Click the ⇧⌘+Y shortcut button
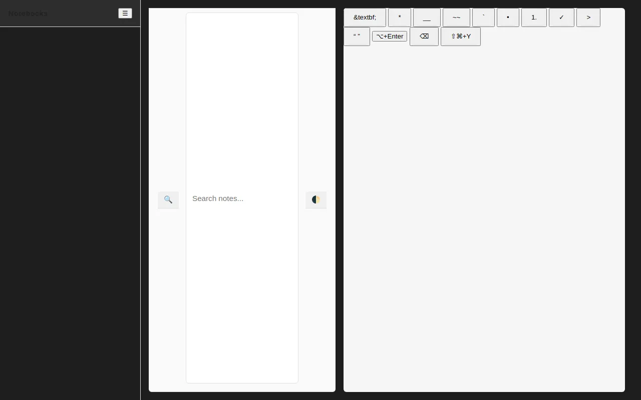Image resolution: width=641 pixels, height=400 pixels. [461, 36]
